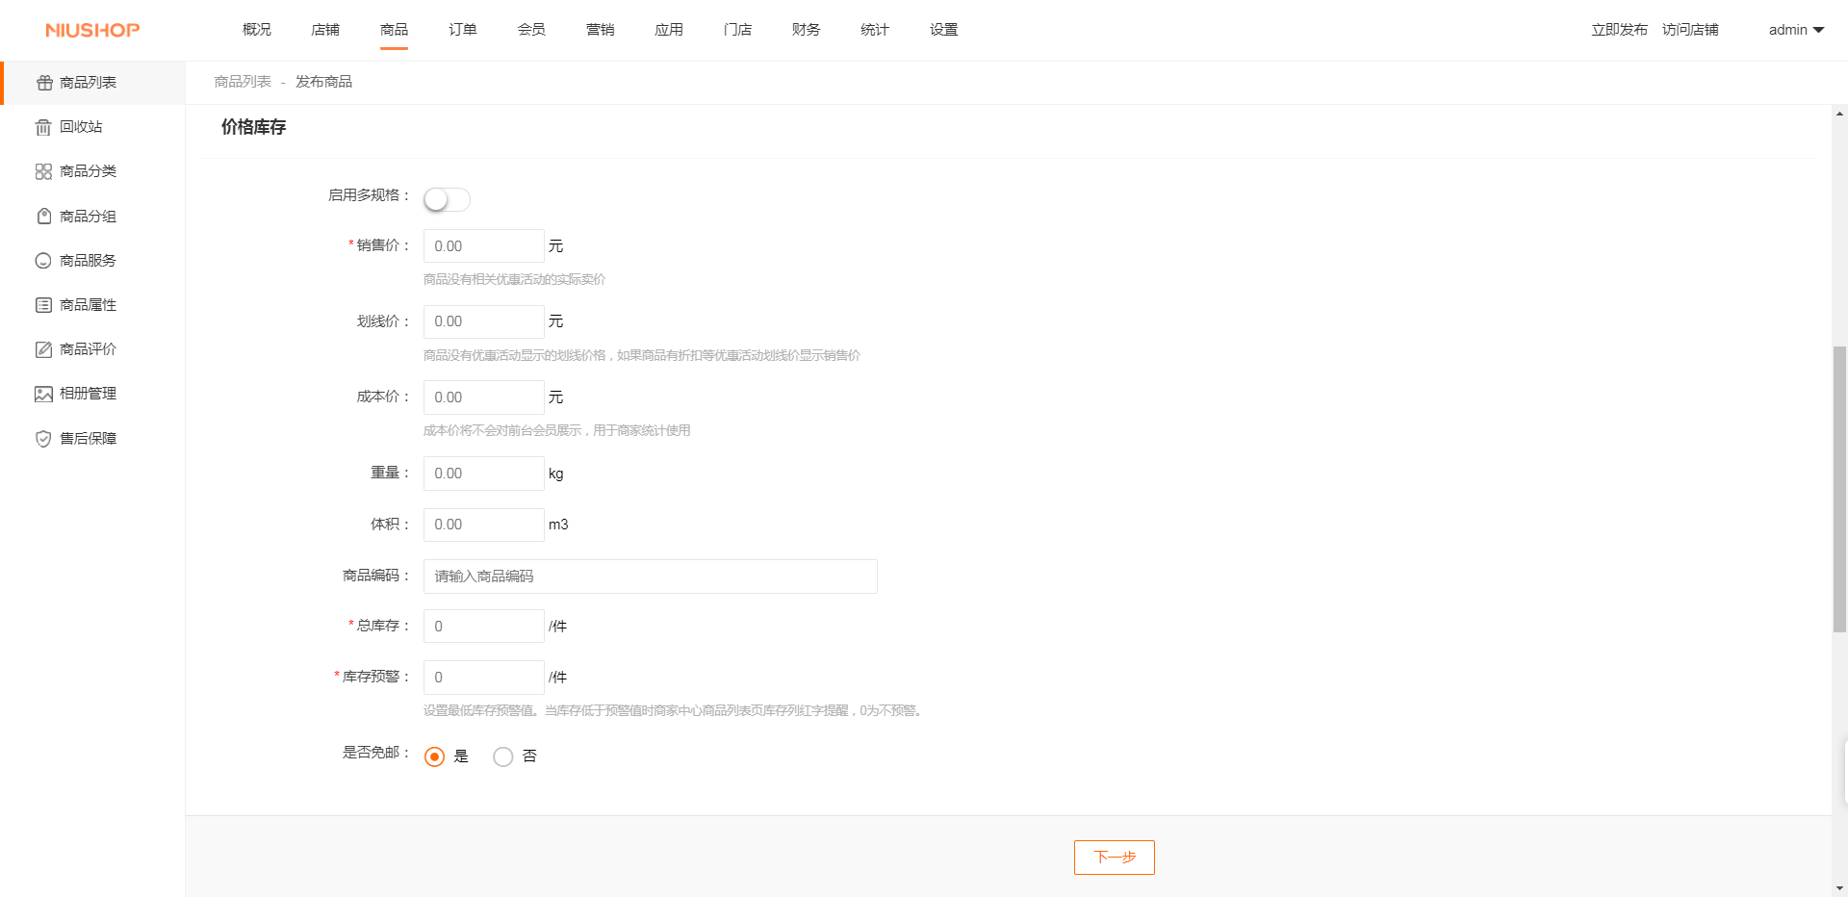The image size is (1848, 897).
Task: Click the 商品评价 edit icon
Action: click(x=43, y=349)
